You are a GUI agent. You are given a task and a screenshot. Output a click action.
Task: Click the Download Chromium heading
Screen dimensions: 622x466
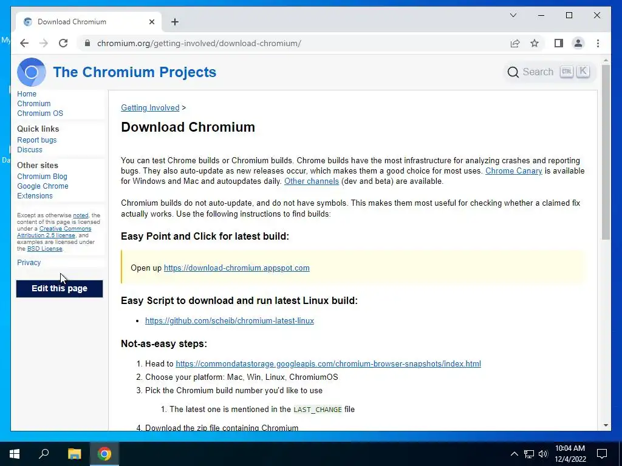pos(188,127)
